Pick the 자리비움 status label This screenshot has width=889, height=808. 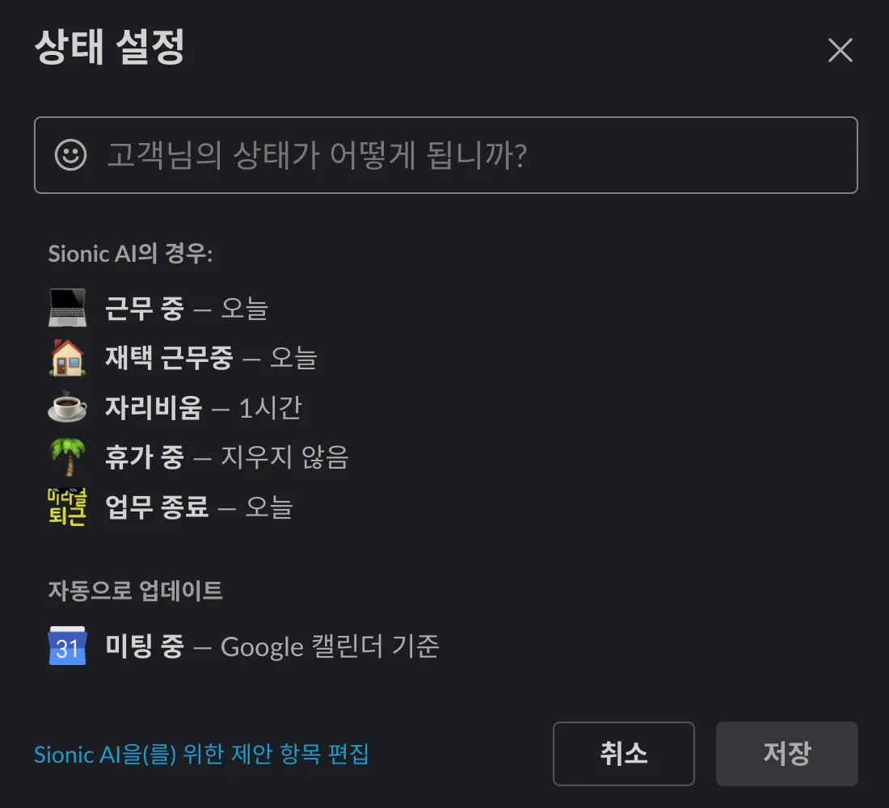[154, 408]
